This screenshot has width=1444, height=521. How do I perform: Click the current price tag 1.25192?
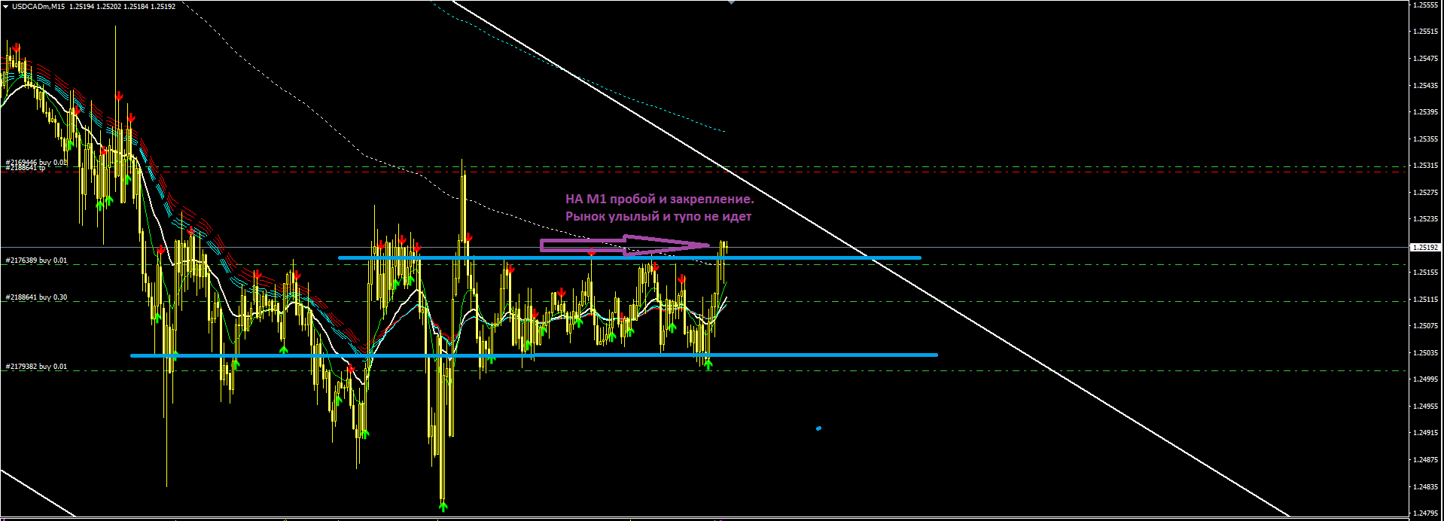pyautogui.click(x=1425, y=247)
